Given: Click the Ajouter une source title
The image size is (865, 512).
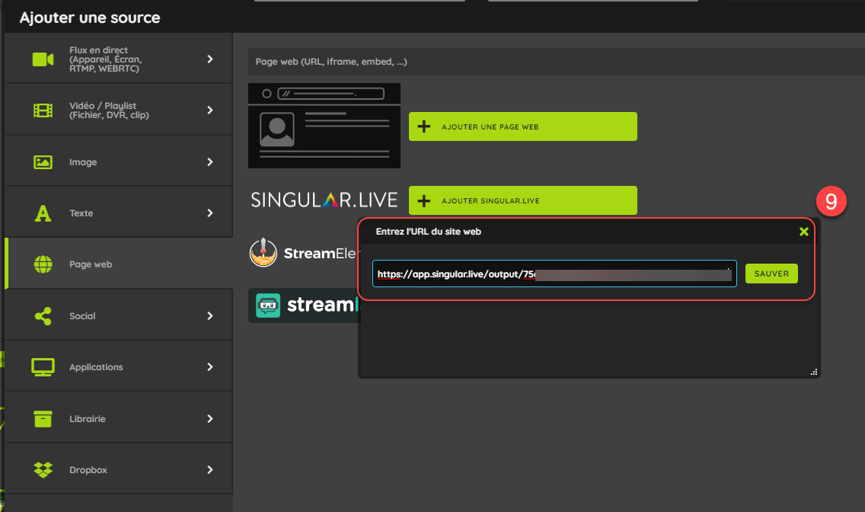Looking at the screenshot, I should pyautogui.click(x=90, y=18).
